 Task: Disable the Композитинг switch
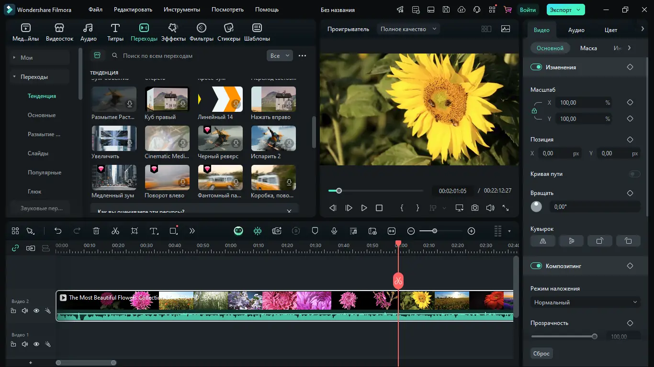point(536,266)
